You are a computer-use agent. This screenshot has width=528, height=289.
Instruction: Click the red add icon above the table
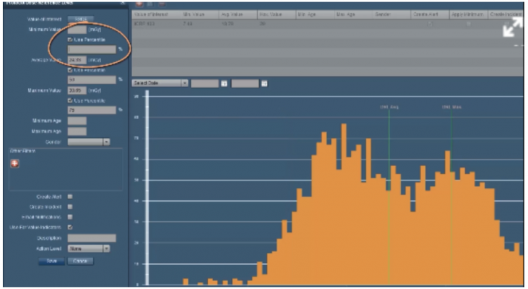coord(139,4)
